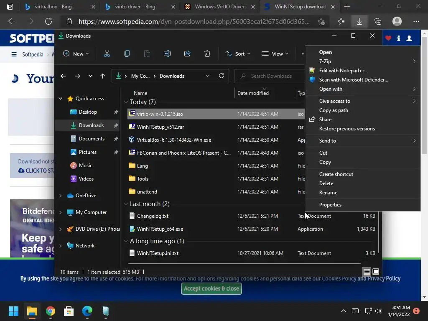Click the Delete trash icon in Explorer toolbar
Screen dimensions: 428x321
pos(207,54)
